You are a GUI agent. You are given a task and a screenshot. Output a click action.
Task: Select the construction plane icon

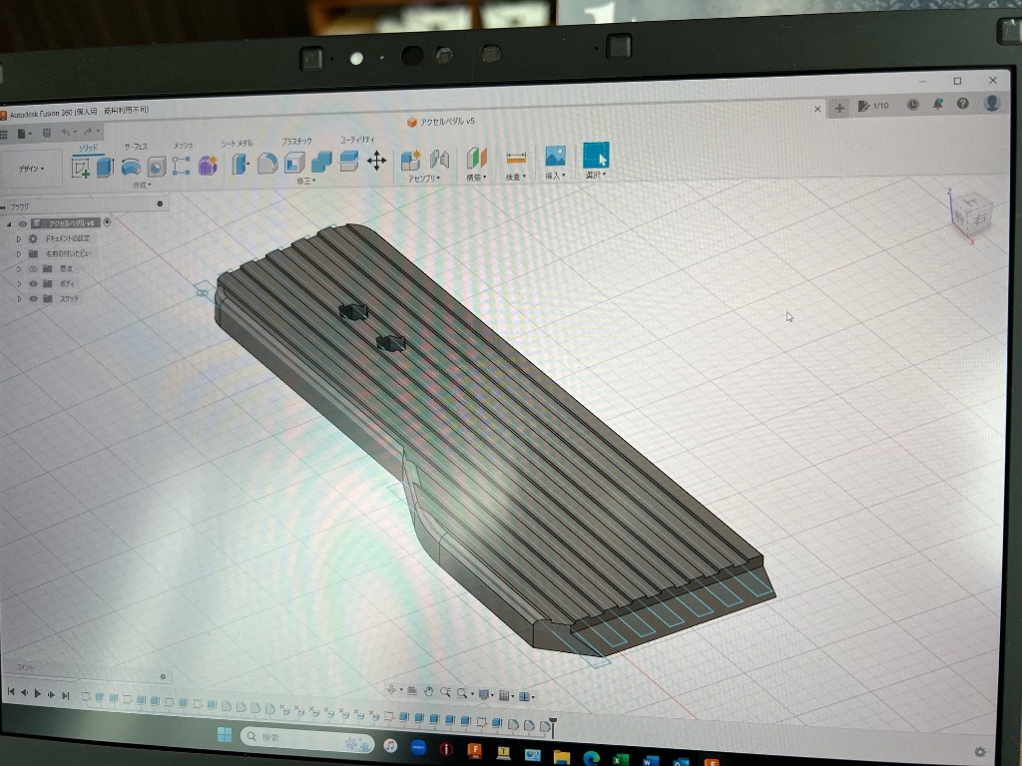click(476, 159)
